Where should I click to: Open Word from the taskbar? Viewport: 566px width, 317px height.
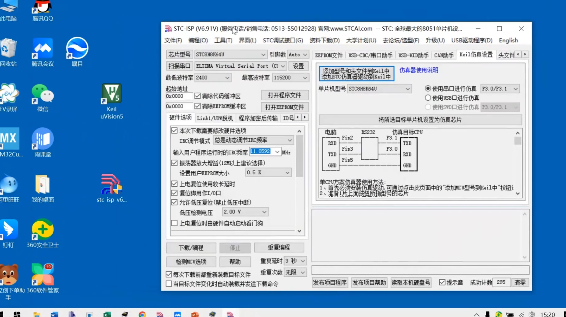(x=54, y=314)
